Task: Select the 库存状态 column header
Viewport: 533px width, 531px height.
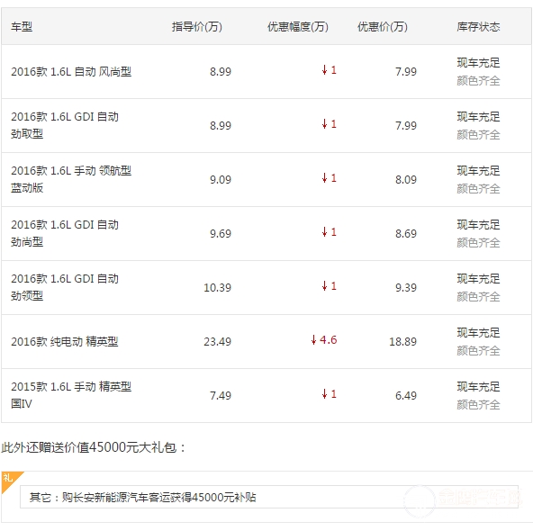Action: point(478,27)
